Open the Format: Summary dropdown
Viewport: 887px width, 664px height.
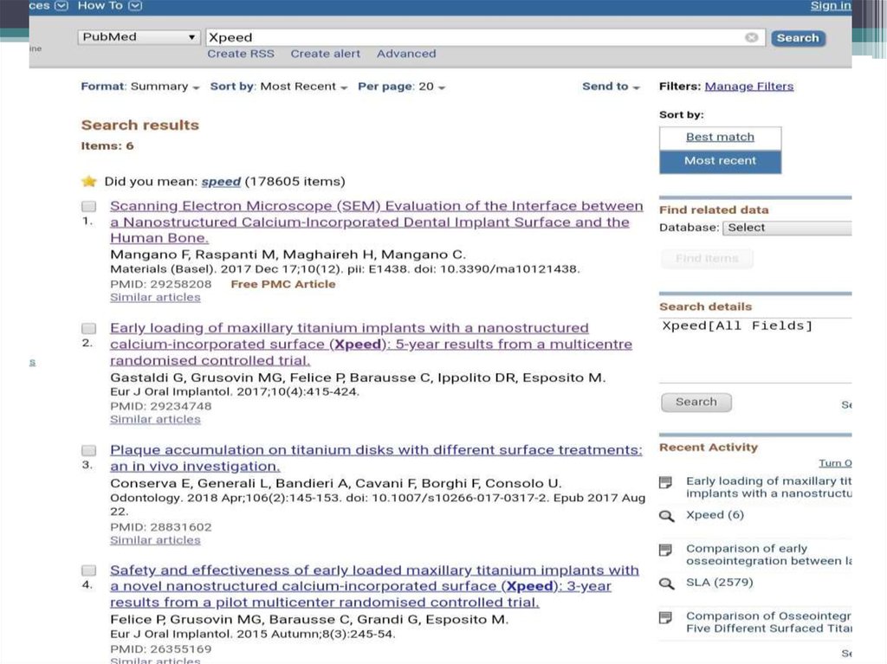point(140,87)
